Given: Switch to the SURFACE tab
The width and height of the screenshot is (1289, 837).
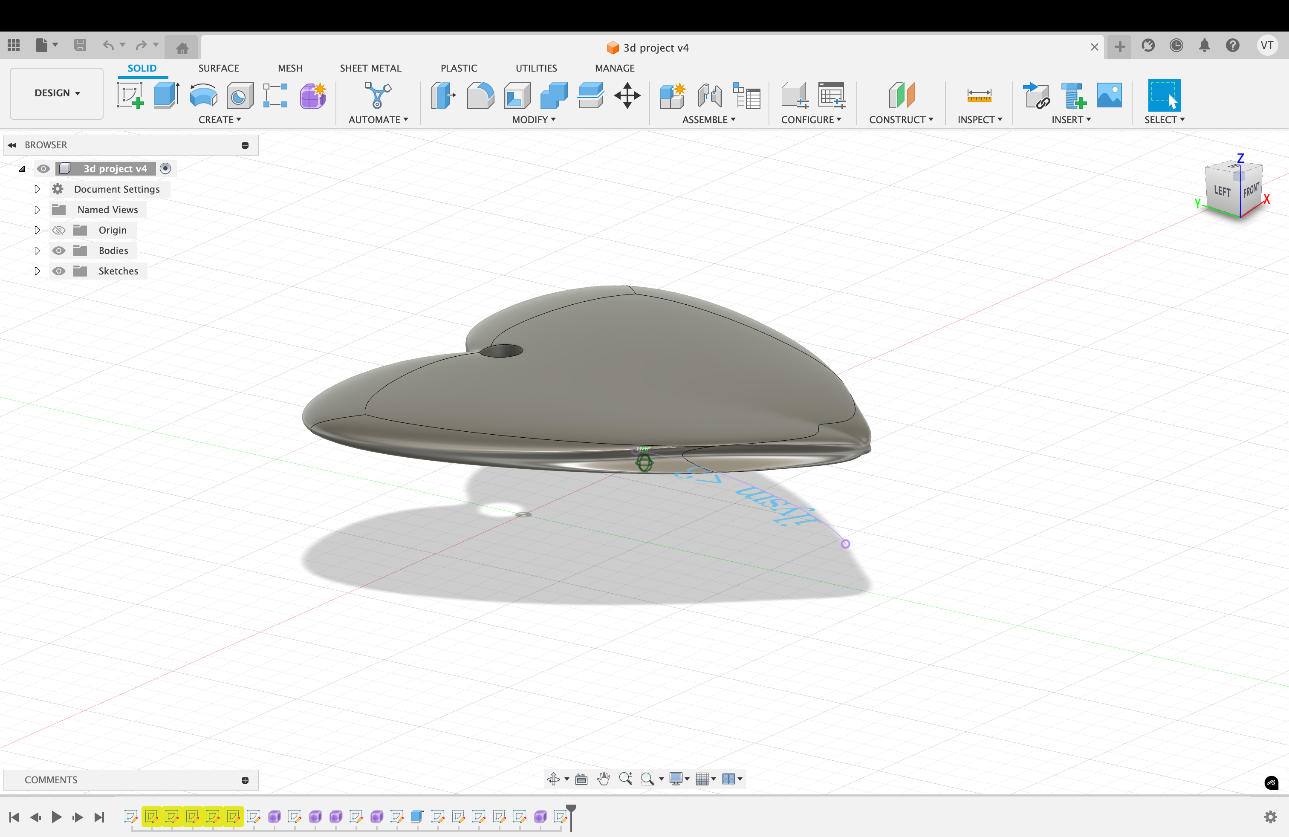Looking at the screenshot, I should click(218, 68).
